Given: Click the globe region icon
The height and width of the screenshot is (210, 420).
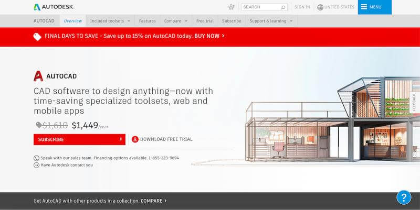Looking at the screenshot, I should tap(320, 7).
